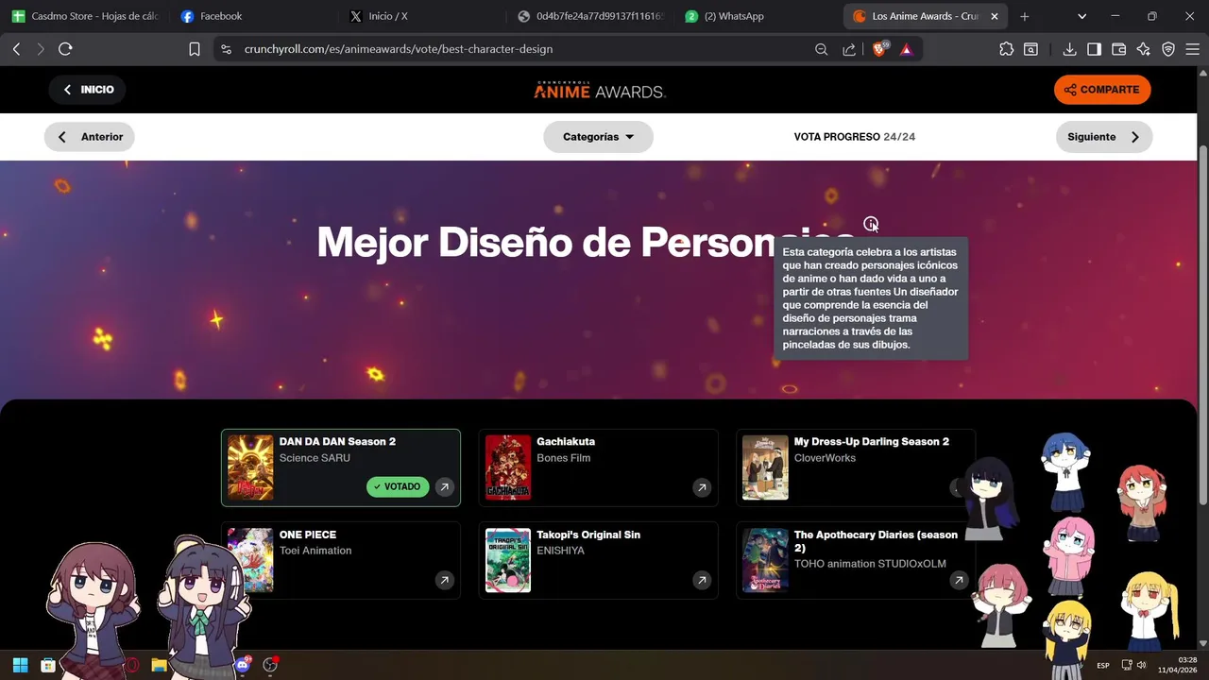Open Brave Shields lion icon
Image resolution: width=1209 pixels, height=680 pixels.
pos(880,49)
